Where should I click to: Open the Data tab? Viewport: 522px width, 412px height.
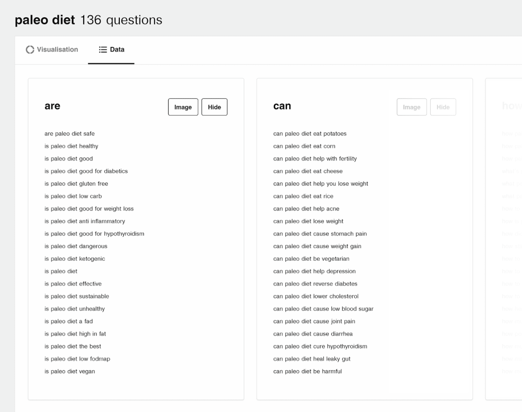tap(111, 50)
